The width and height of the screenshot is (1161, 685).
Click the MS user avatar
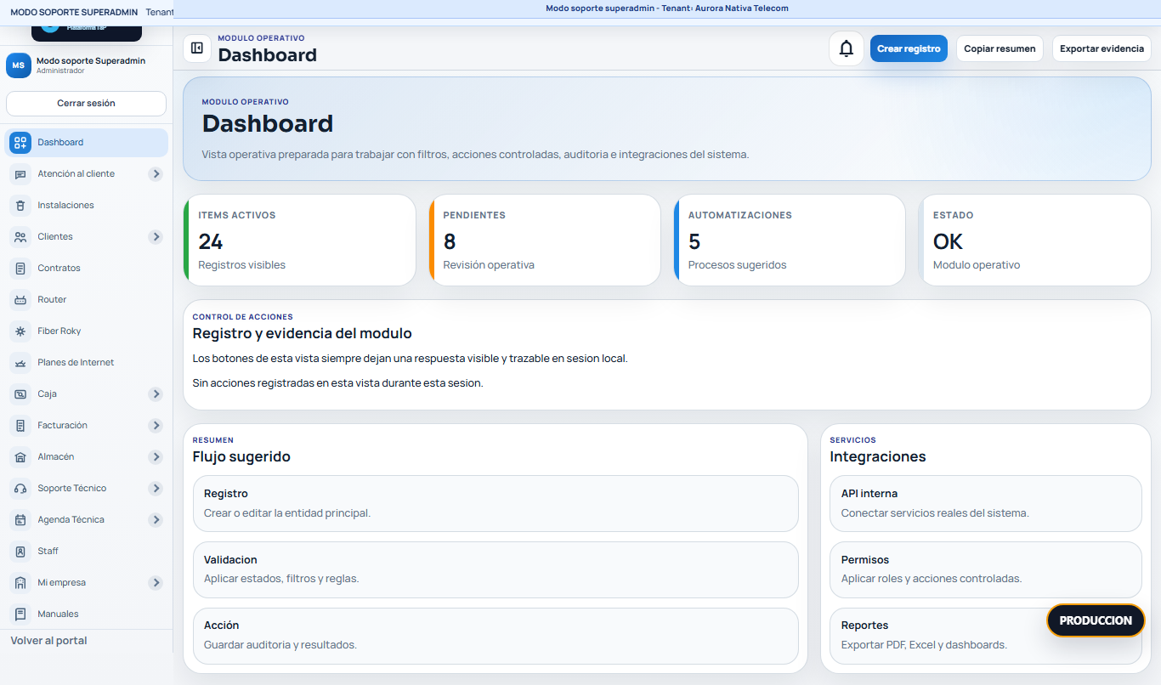19,65
